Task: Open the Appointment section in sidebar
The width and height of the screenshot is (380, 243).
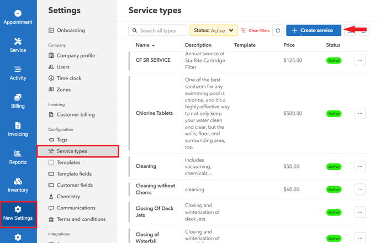Action: [x=18, y=17]
